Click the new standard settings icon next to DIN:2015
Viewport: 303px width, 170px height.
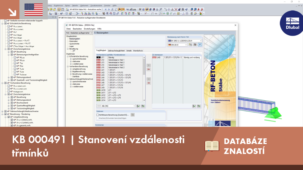(190, 45)
